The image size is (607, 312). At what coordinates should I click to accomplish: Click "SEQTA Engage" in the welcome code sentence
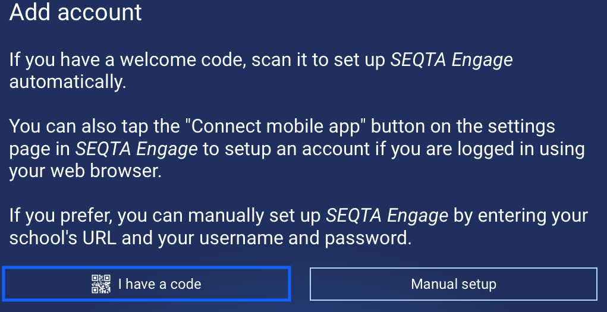click(451, 60)
